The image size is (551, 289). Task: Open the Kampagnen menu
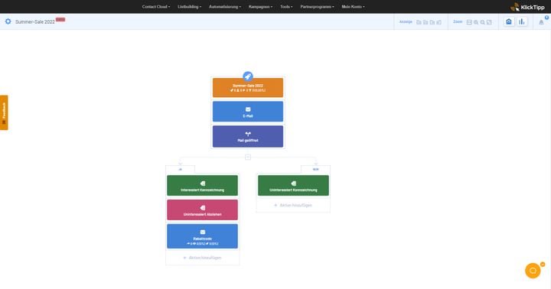pyautogui.click(x=260, y=7)
